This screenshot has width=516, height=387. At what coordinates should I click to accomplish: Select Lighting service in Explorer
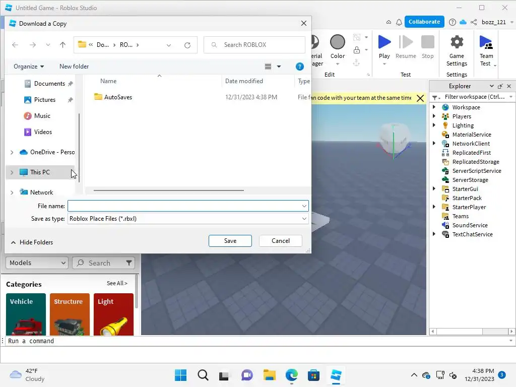coord(463,125)
